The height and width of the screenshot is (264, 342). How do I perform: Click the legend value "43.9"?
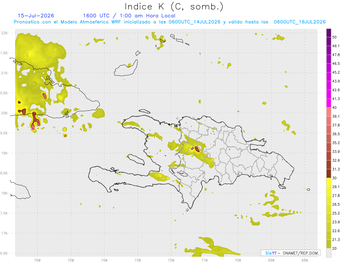point(337,81)
